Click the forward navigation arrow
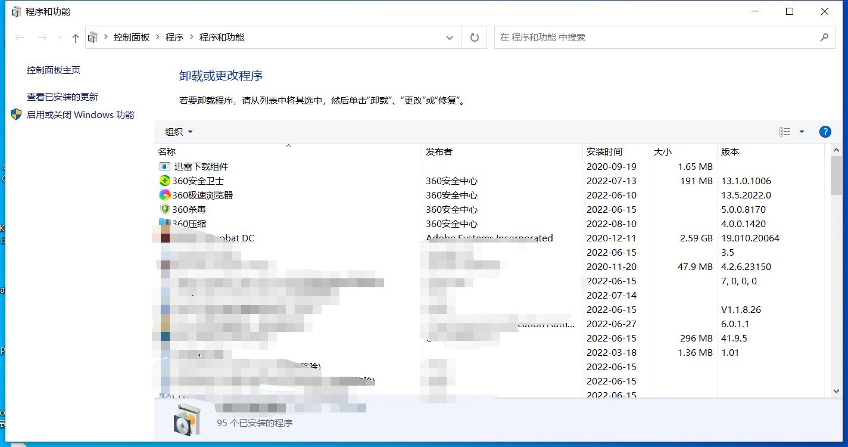 [42, 38]
